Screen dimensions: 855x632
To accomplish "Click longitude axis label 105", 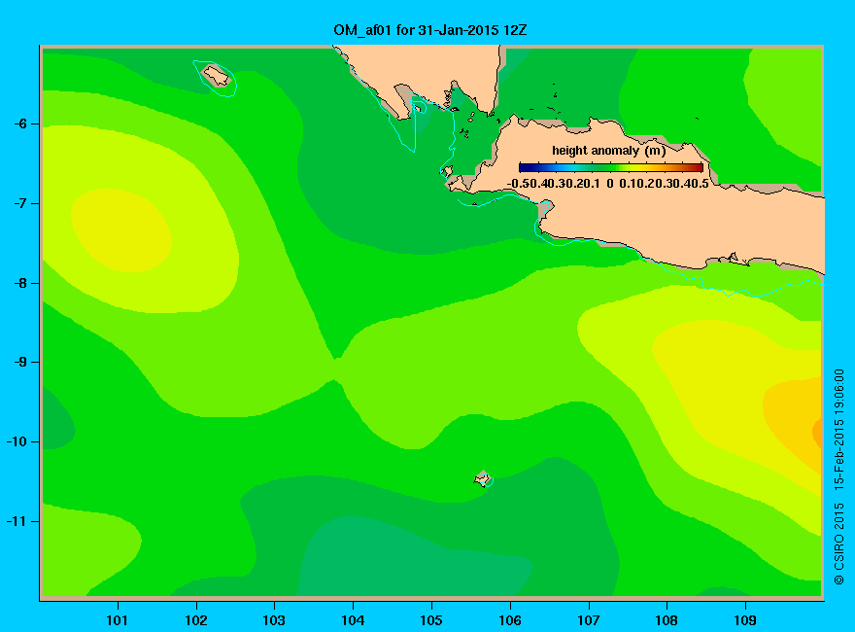I will click(x=431, y=620).
